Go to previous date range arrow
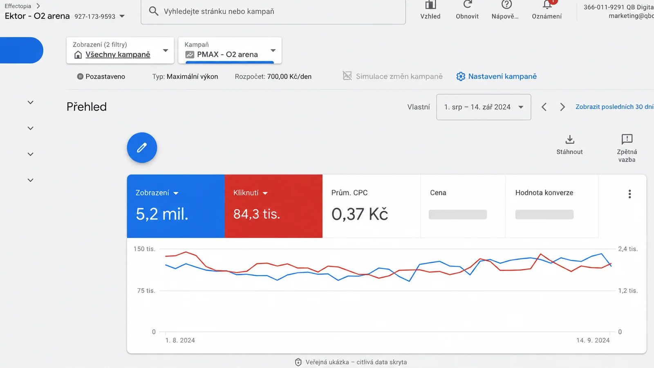This screenshot has height=368, width=654. click(544, 107)
